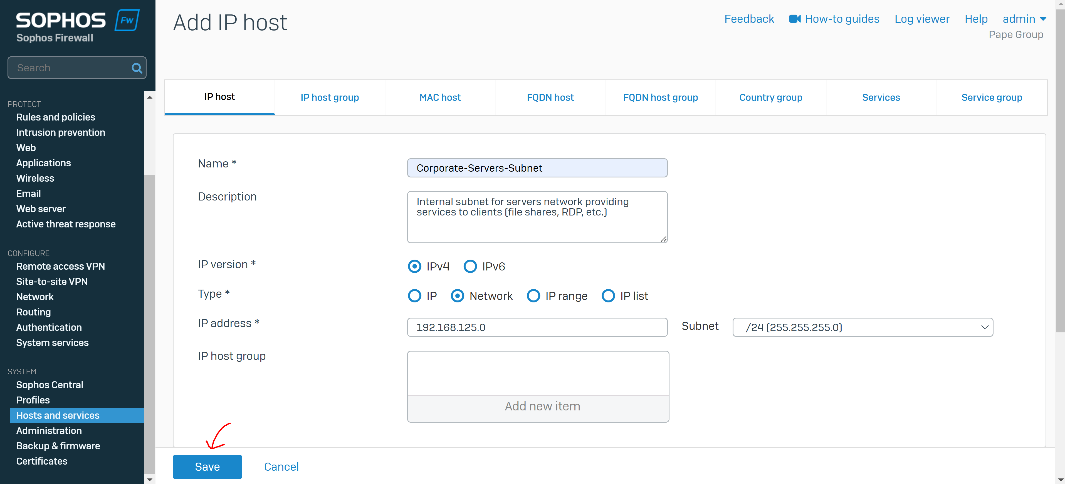Click page scrollbar down arrow
This screenshot has width=1065, height=484.
click(x=1060, y=480)
